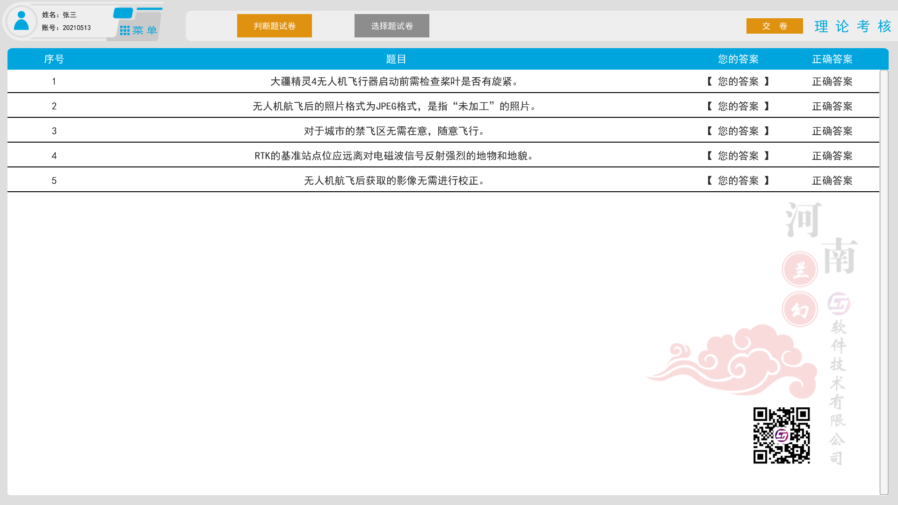898x505 pixels.
Task: Click the user avatar icon
Action: click(21, 21)
